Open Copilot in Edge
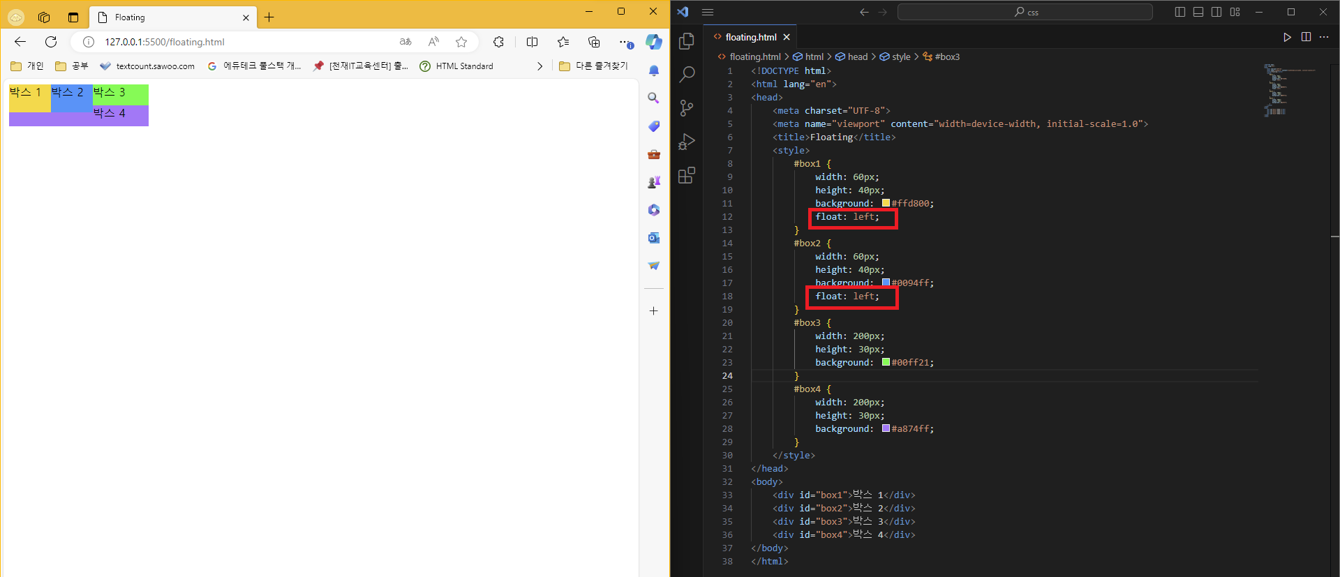The width and height of the screenshot is (1340, 577). 654,42
